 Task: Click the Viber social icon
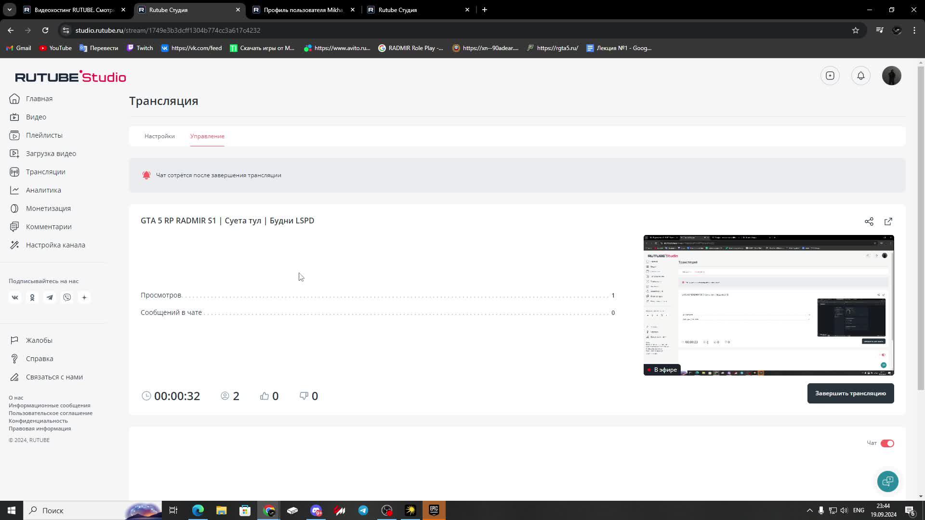(x=67, y=298)
